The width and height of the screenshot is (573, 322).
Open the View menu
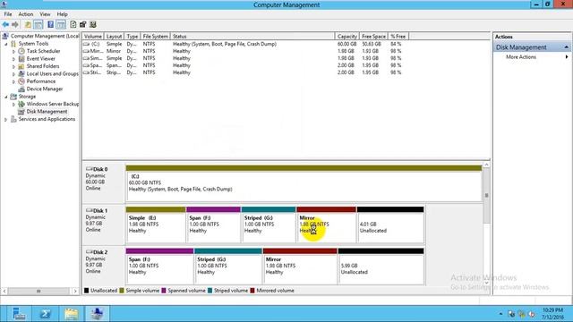point(45,14)
